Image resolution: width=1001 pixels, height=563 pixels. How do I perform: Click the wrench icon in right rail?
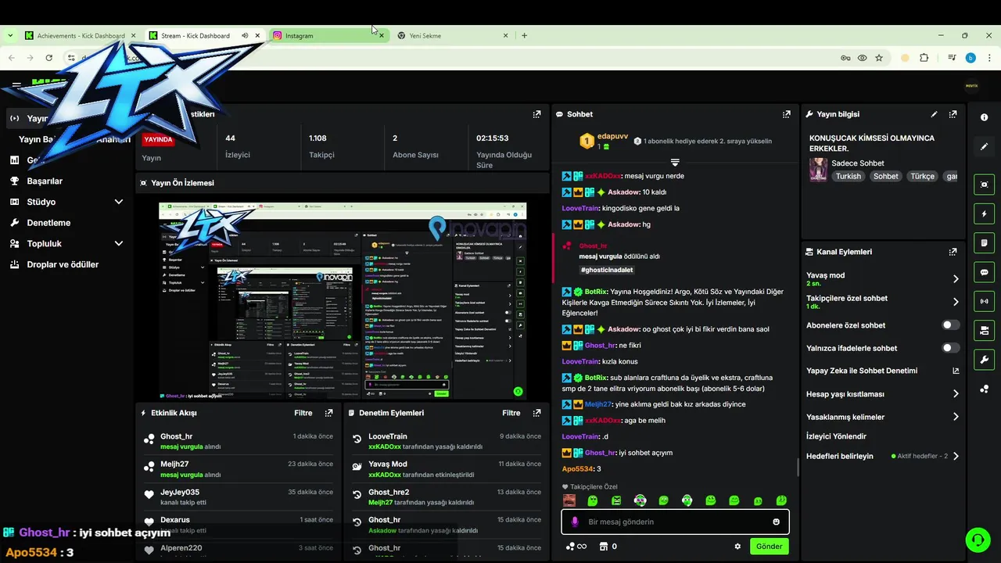coord(984,359)
